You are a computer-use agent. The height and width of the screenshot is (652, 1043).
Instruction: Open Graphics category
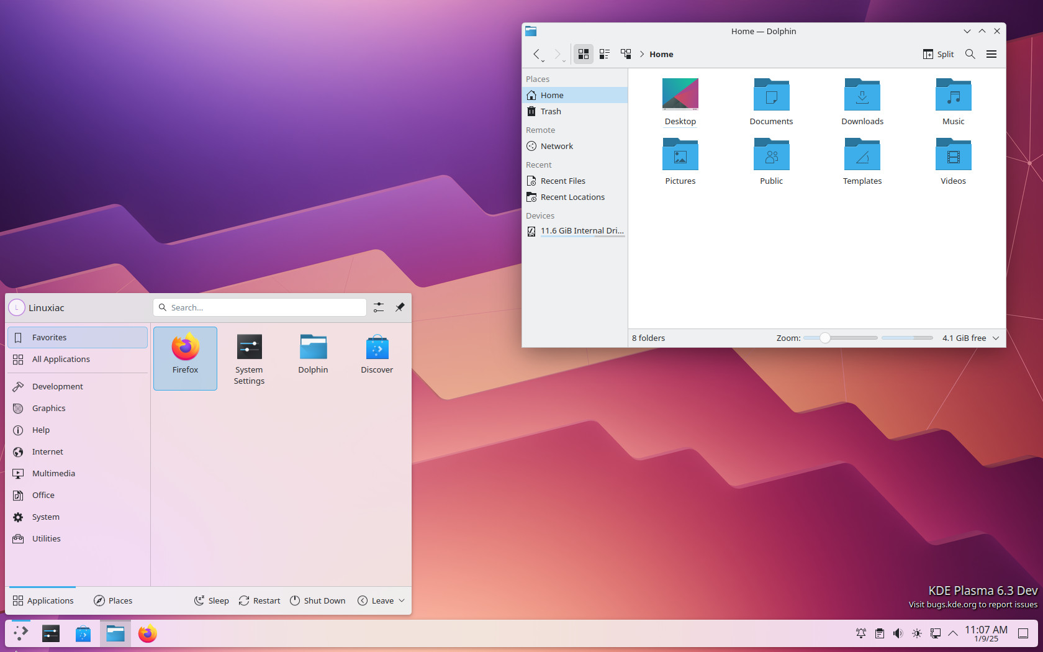[x=78, y=408]
